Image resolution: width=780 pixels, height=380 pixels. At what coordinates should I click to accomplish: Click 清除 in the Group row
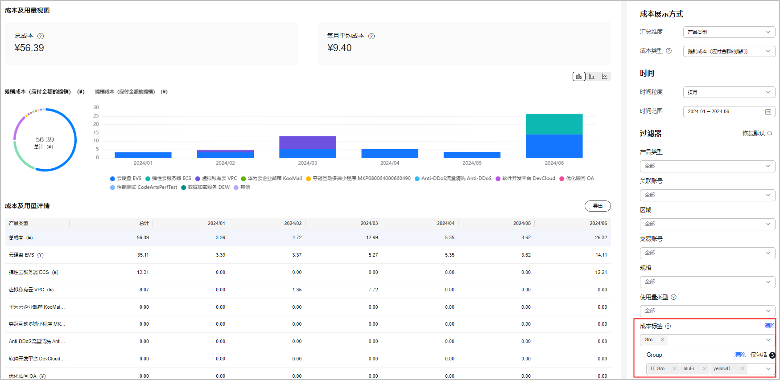coord(740,355)
